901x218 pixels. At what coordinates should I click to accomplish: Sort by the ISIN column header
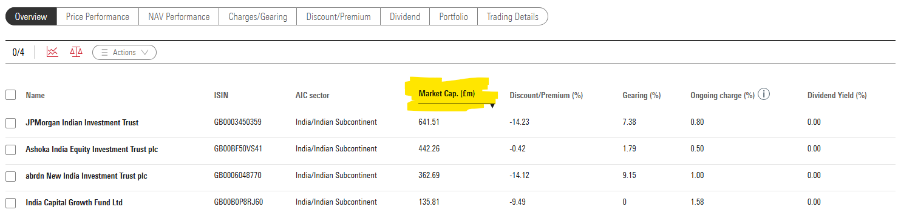(x=221, y=96)
